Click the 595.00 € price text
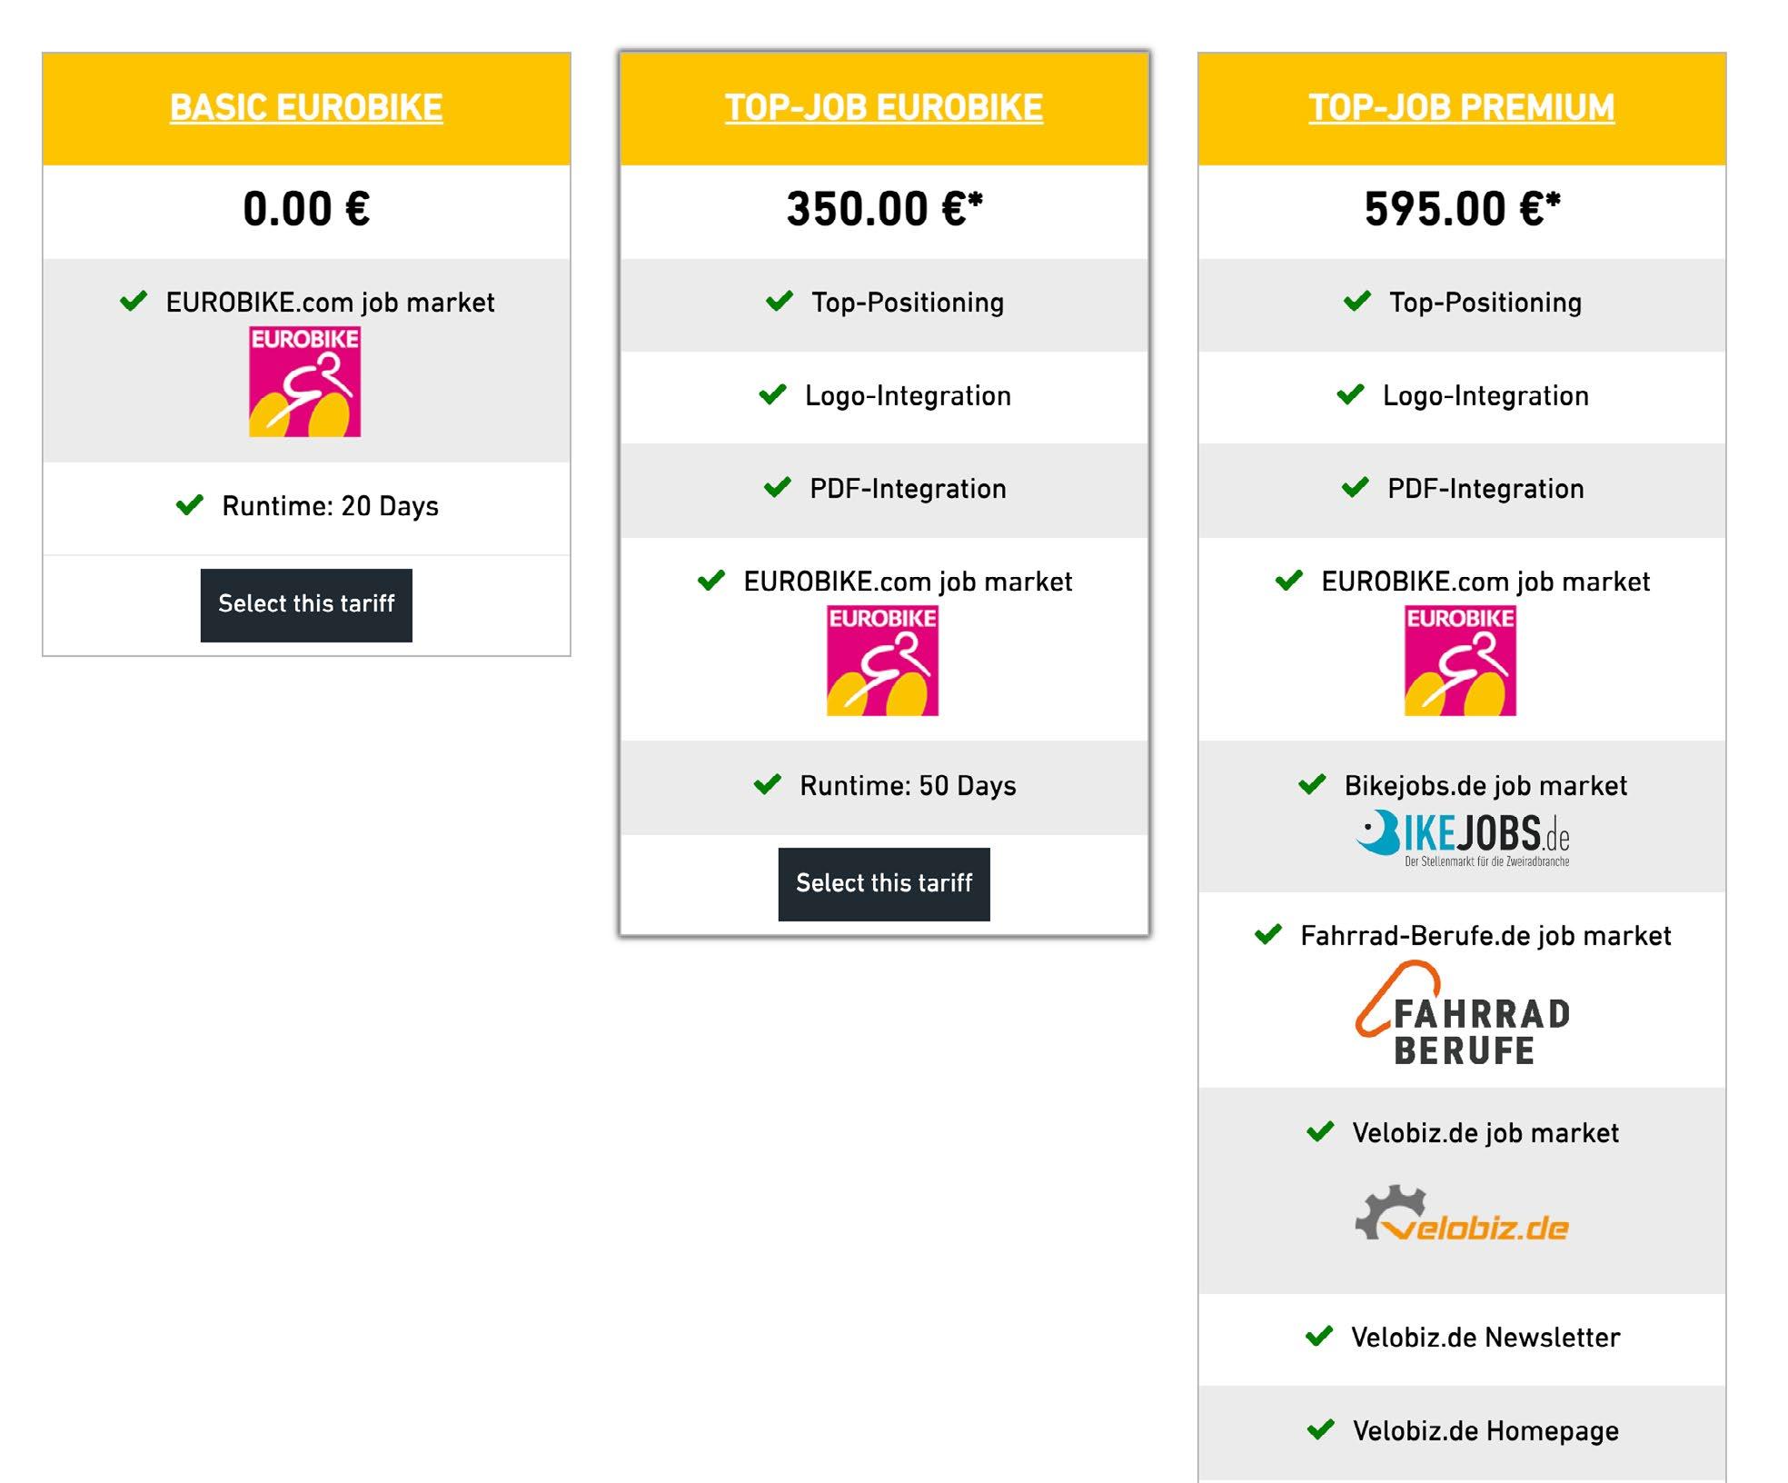Viewport: 1788px width, 1483px height. (1462, 209)
